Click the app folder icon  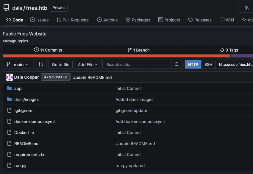click(9, 88)
